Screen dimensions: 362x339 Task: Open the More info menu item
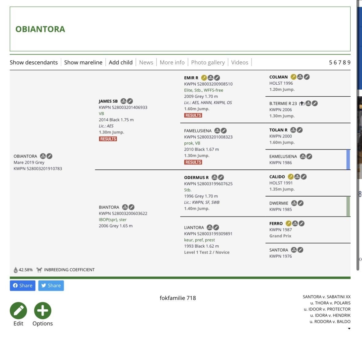(172, 62)
